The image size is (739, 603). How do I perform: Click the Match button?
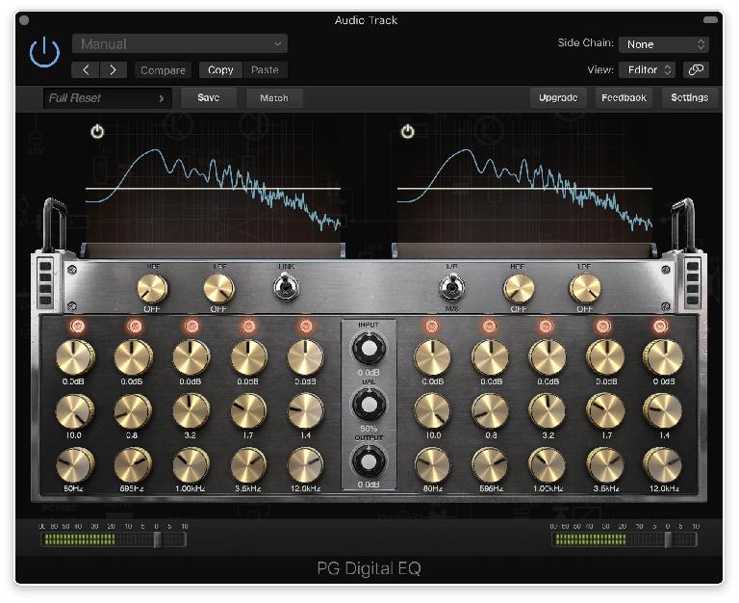[274, 97]
